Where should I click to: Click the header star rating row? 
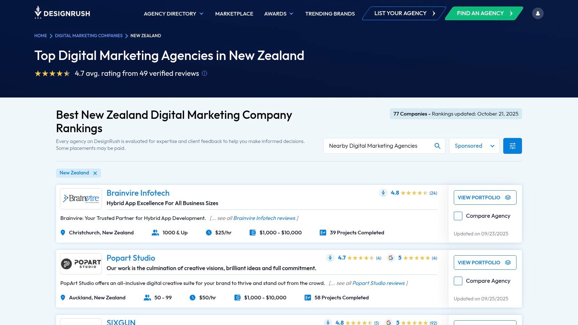click(52, 74)
